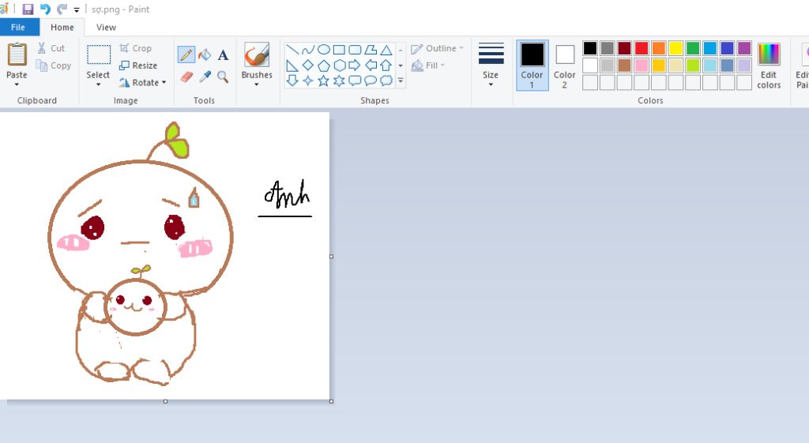Select the Right triangle shape
The width and height of the screenshot is (809, 443).
pos(292,66)
